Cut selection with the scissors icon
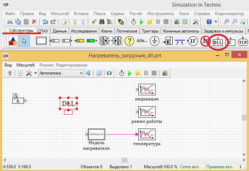 click(x=10, y=22)
